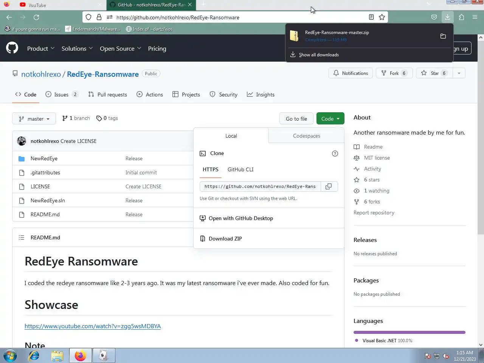Click Show all downloads
Image resolution: width=484 pixels, height=363 pixels.
[319, 55]
